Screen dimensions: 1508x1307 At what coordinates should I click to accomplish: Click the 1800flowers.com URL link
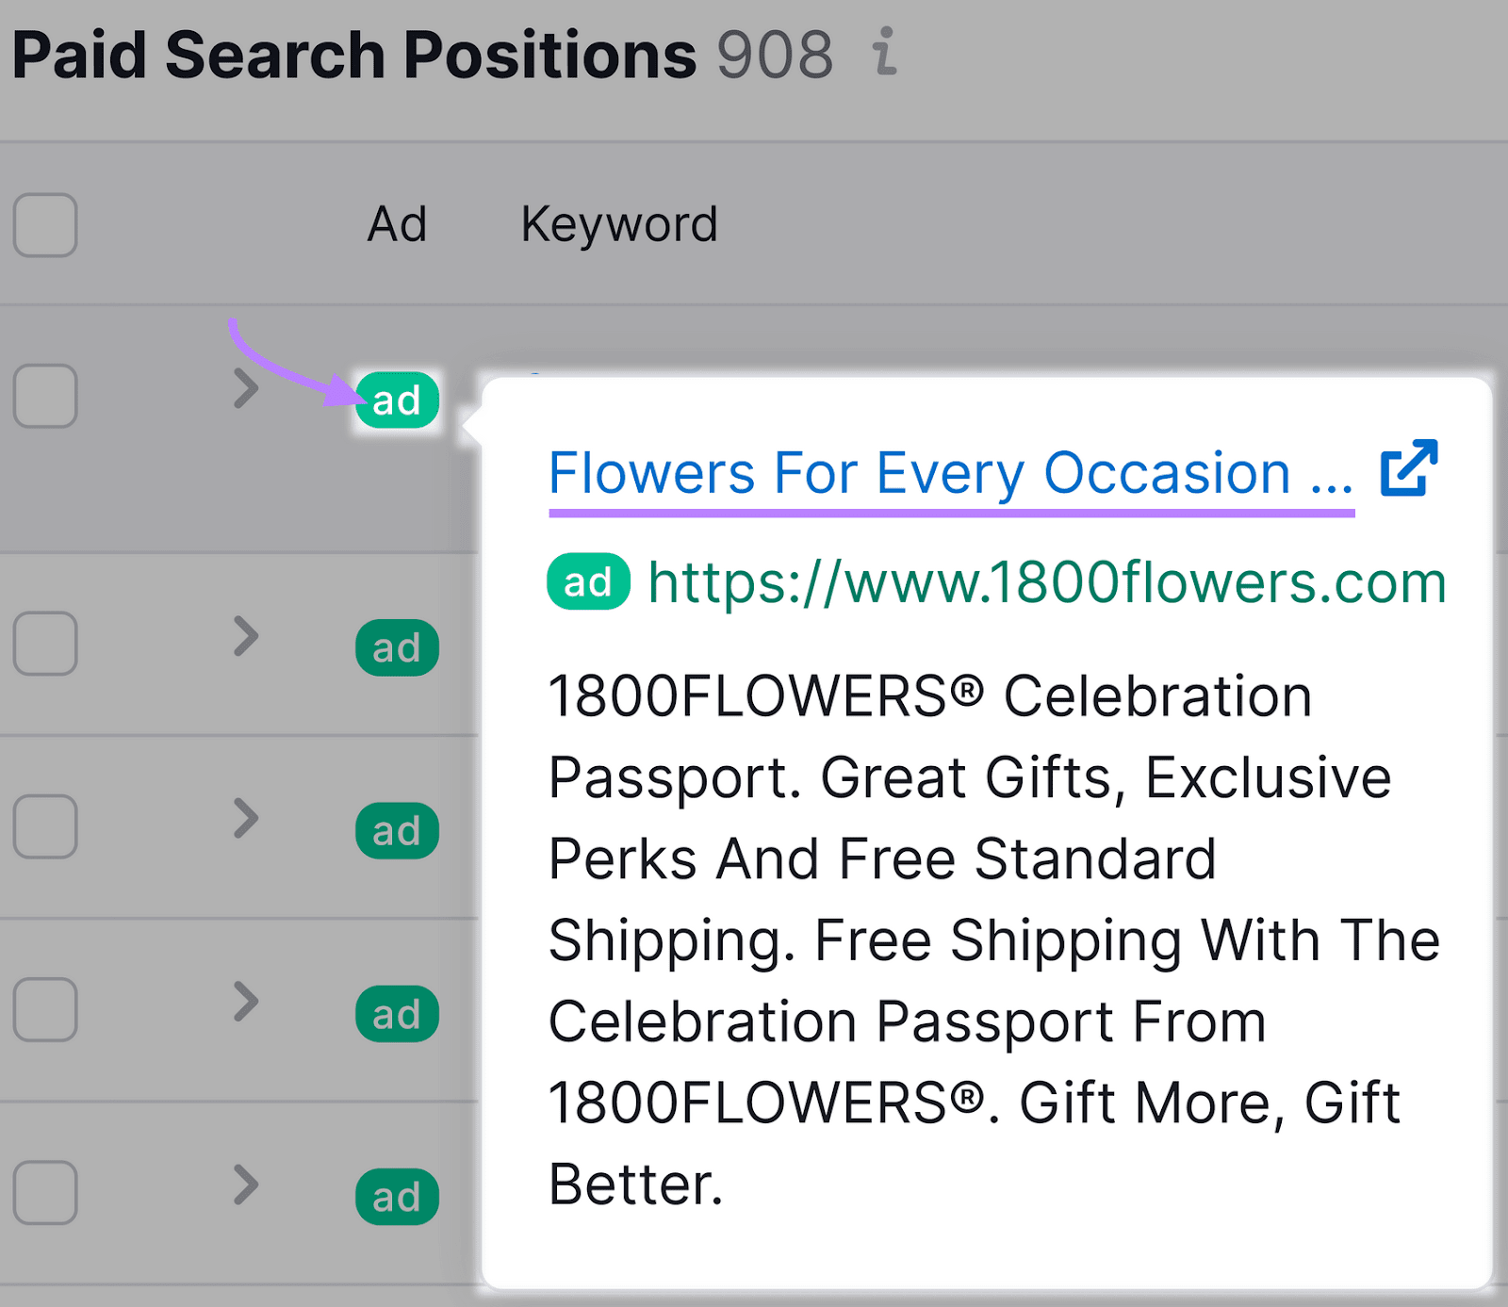click(x=1044, y=582)
